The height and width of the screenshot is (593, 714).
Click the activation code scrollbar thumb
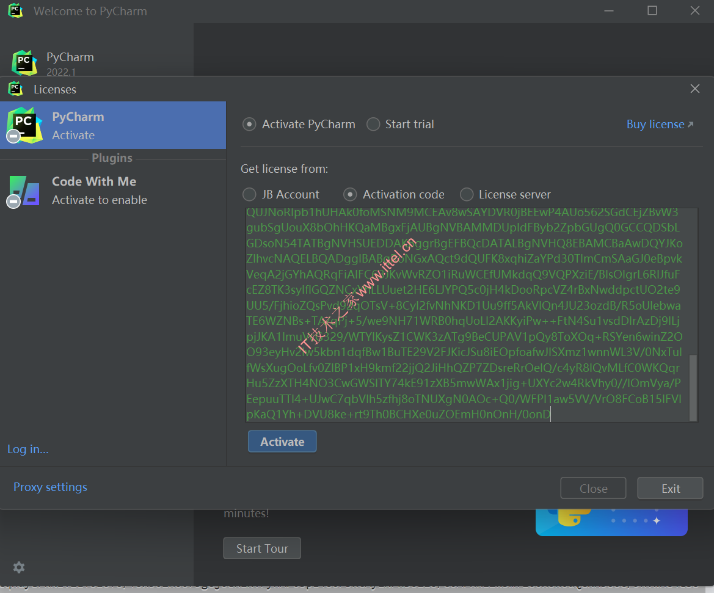click(693, 388)
